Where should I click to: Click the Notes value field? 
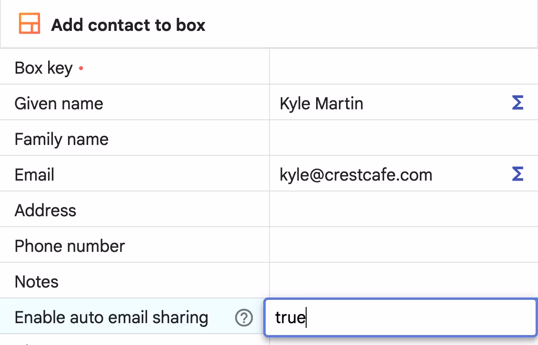coord(404,280)
